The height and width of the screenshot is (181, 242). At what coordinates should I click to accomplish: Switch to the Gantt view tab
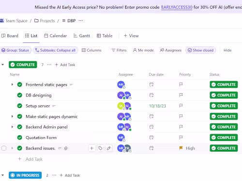[x=82, y=36]
